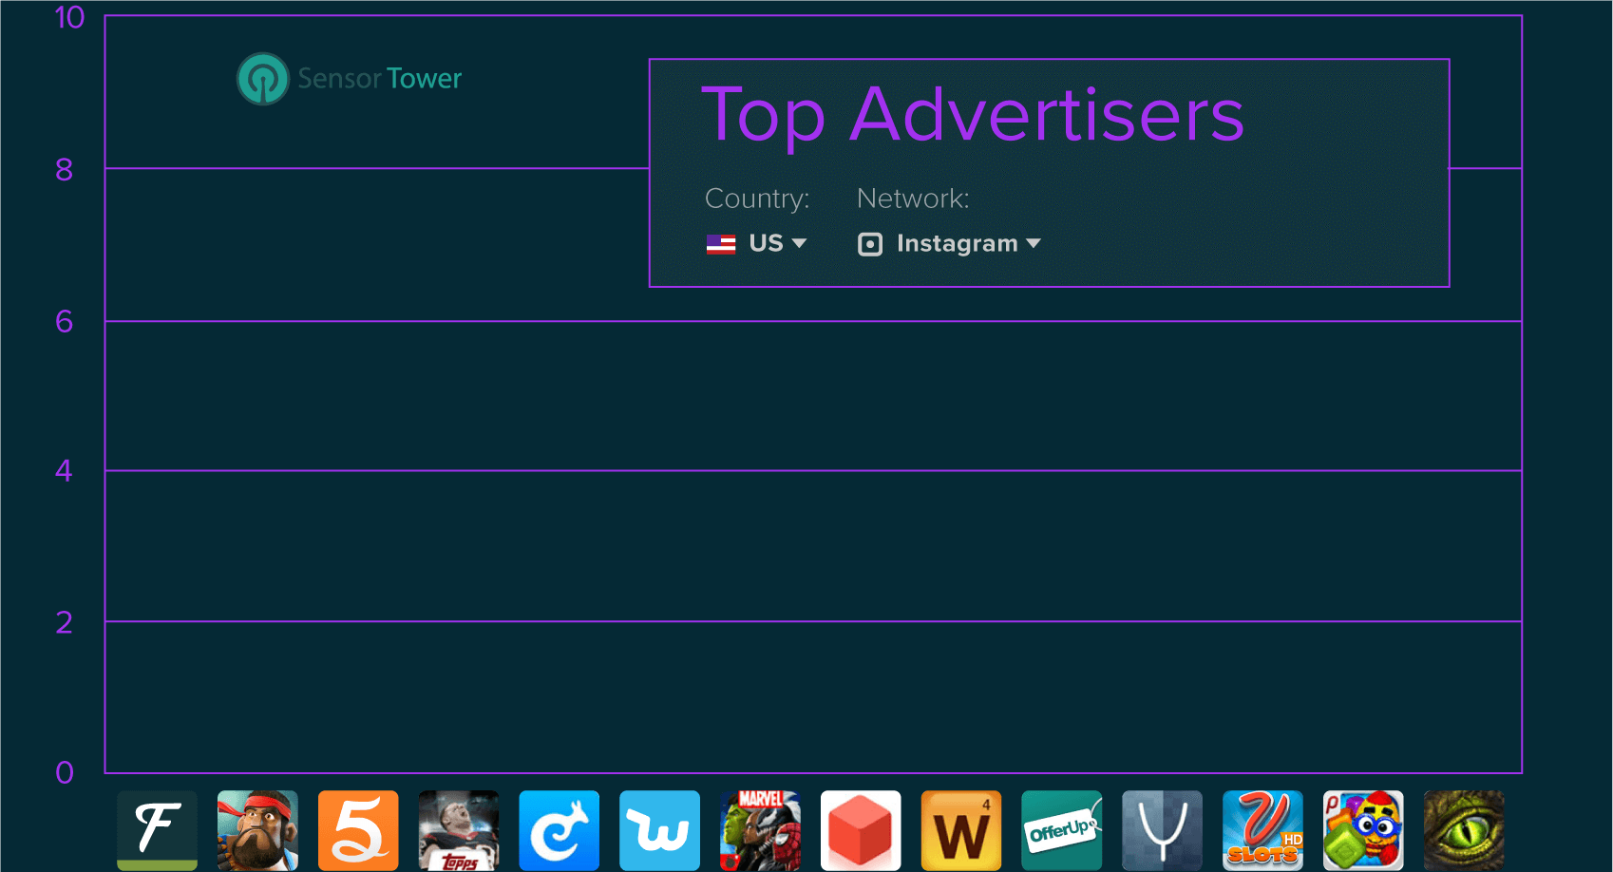Click the Slots HD game icon
This screenshot has width=1613, height=872.
[1262, 830]
